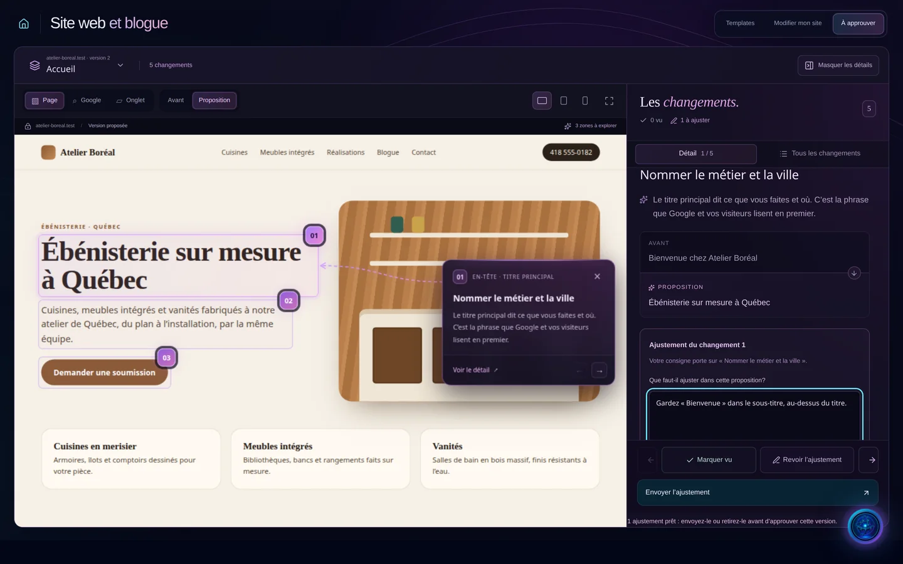This screenshot has height=564, width=903.
Task: Switch to Page view
Action: [x=45, y=100]
